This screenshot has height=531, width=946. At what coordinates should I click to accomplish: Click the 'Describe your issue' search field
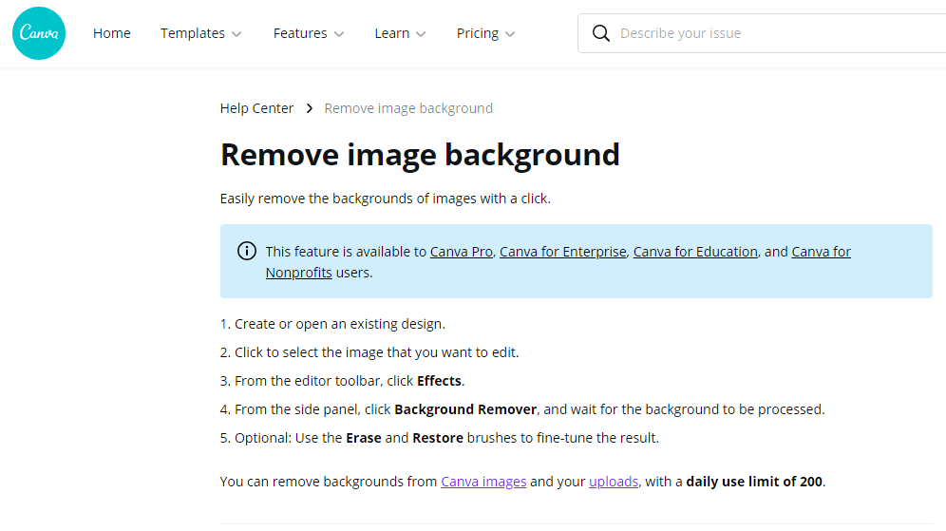point(762,33)
